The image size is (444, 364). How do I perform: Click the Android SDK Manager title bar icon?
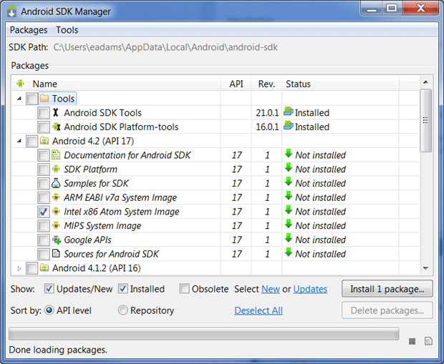tap(11, 11)
